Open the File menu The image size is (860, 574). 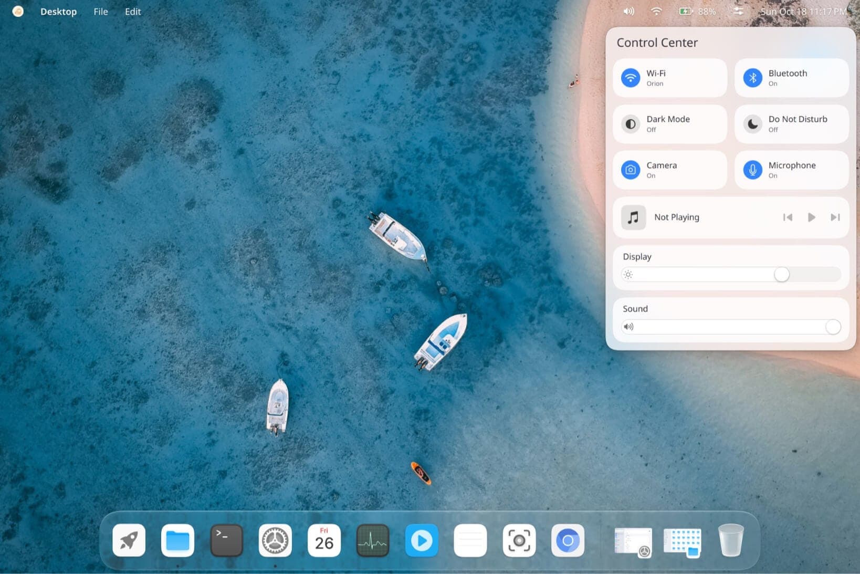101,12
